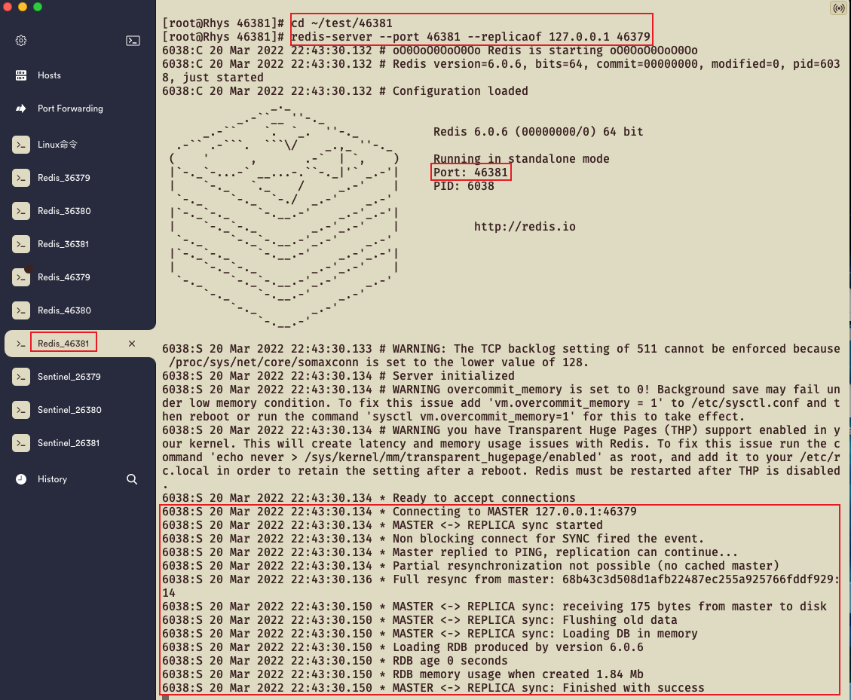Click 'RDB memory usage when created 1.84 Mb'
The height and width of the screenshot is (700, 851).
click(x=403, y=674)
